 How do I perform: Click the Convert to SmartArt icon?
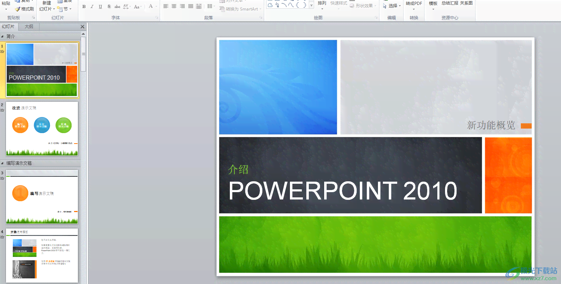pos(222,9)
